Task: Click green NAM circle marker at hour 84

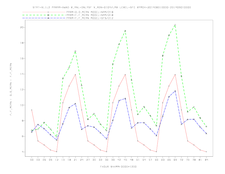Action: [206, 127]
